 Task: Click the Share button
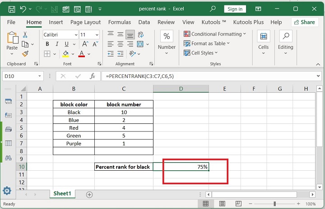(305, 22)
